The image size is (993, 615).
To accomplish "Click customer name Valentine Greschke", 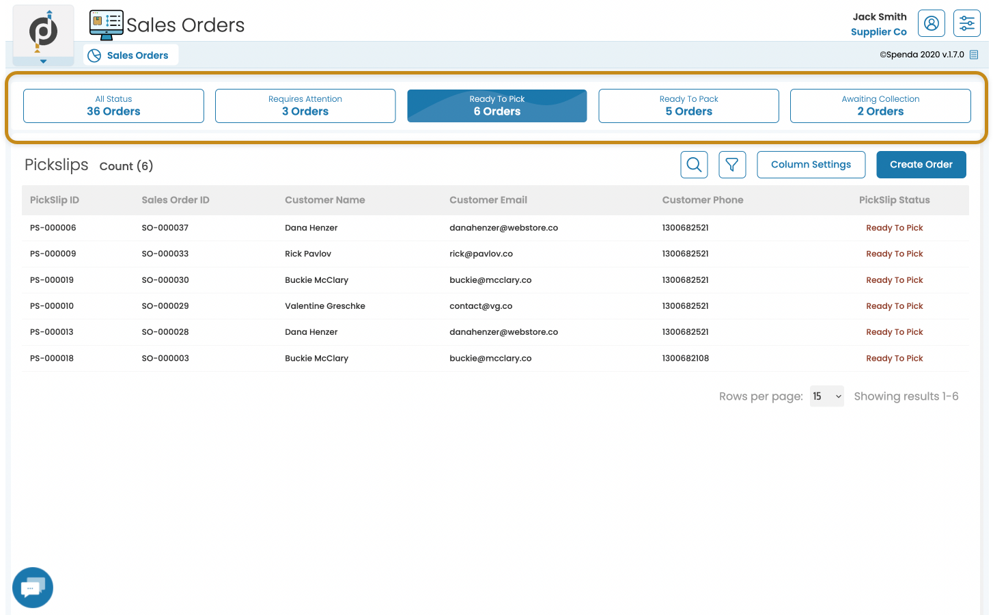I will (x=325, y=306).
